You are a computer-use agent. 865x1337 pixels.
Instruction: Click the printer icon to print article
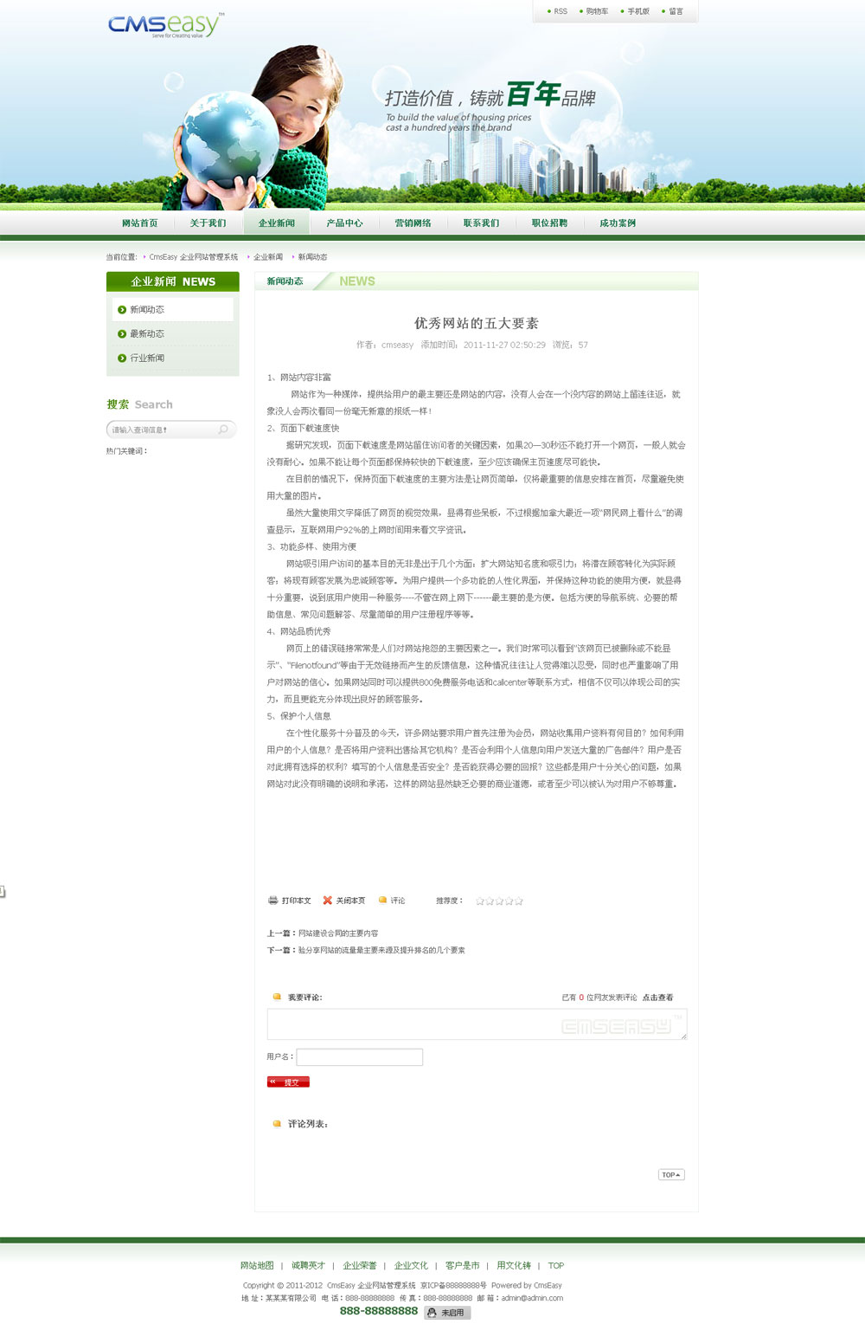point(272,901)
